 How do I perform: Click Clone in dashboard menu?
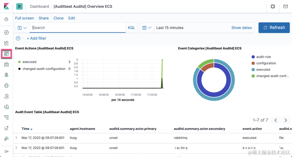[x=58, y=18]
